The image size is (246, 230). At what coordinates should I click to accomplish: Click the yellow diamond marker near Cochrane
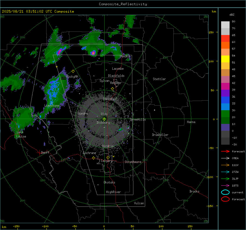94,158
